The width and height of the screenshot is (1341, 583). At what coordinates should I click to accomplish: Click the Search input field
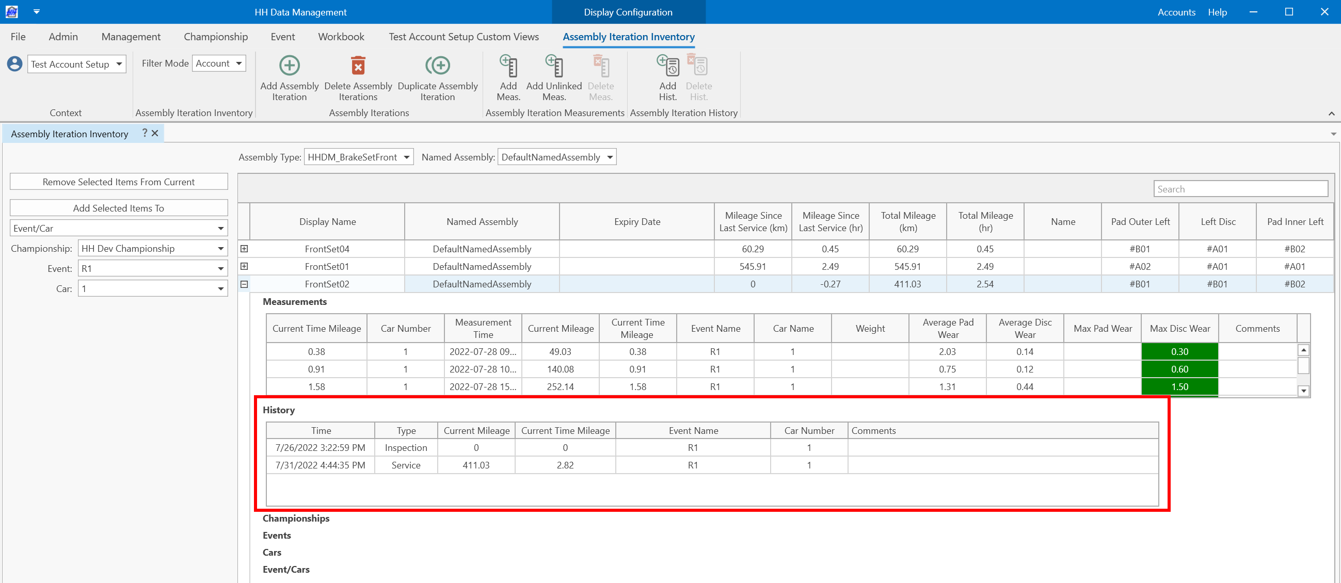pyautogui.click(x=1239, y=189)
